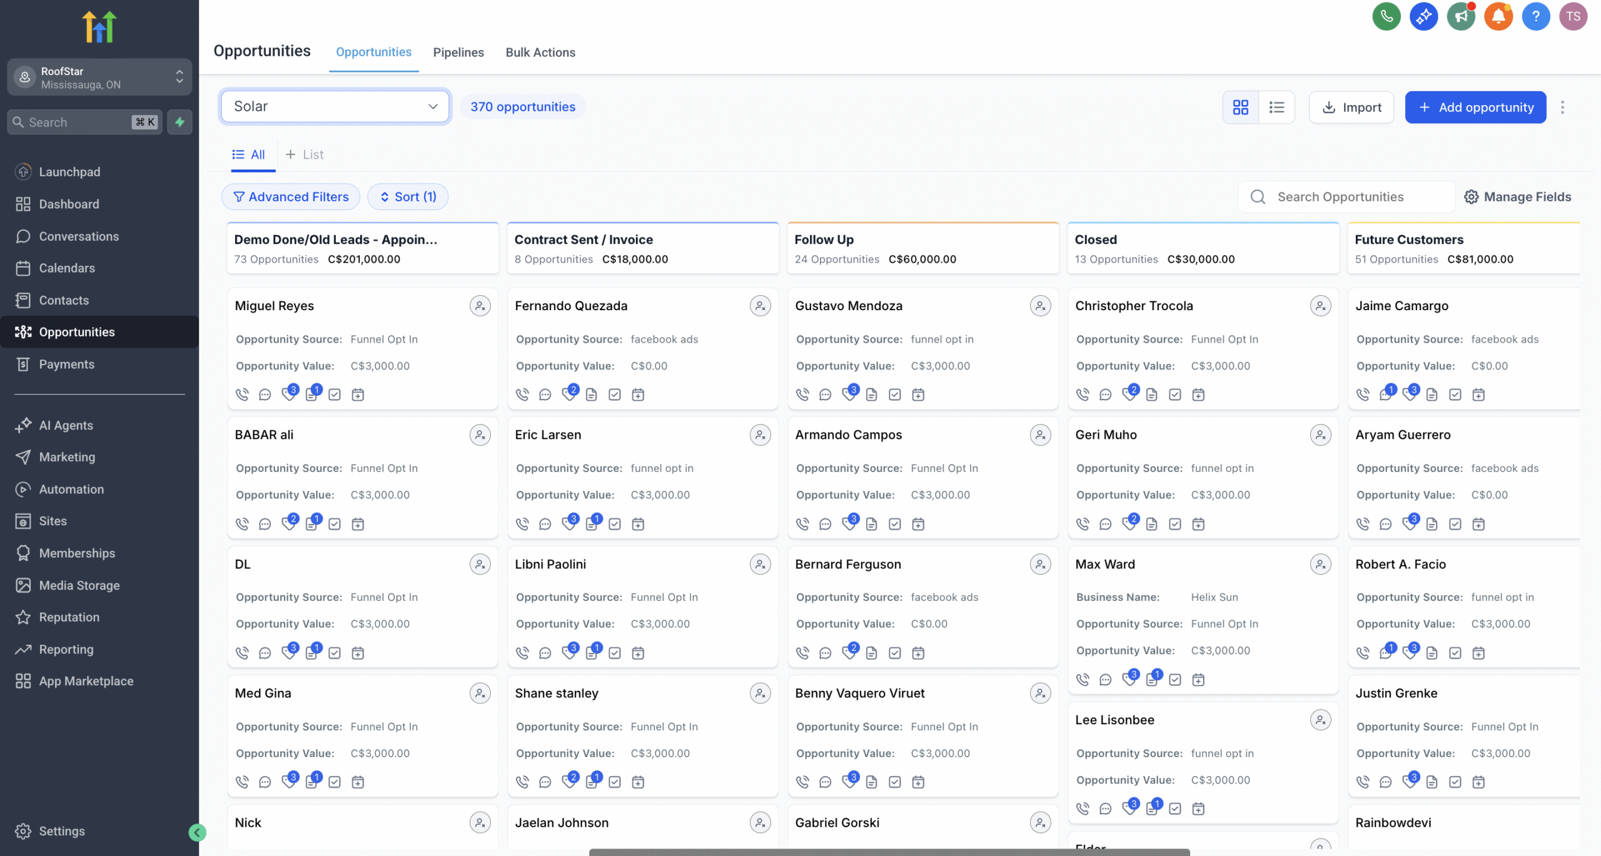The height and width of the screenshot is (856, 1601).
Task: Switch to list view layout
Action: (1276, 108)
